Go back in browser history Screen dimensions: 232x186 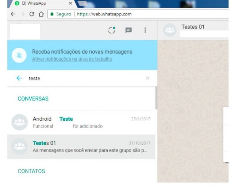tap(13, 14)
